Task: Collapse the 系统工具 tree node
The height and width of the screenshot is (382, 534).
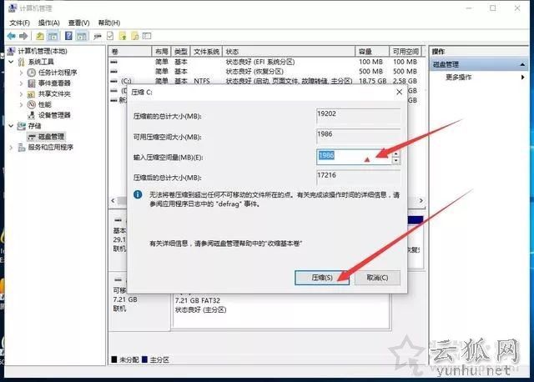Action: (x=11, y=62)
